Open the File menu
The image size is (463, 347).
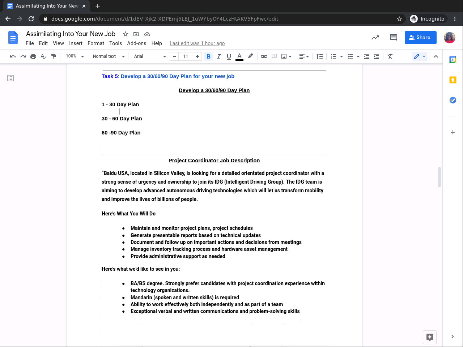click(x=30, y=43)
